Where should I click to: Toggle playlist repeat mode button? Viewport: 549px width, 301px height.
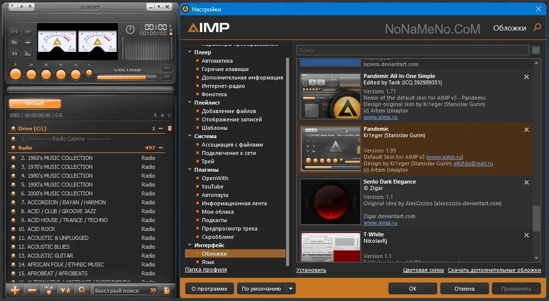14,54
